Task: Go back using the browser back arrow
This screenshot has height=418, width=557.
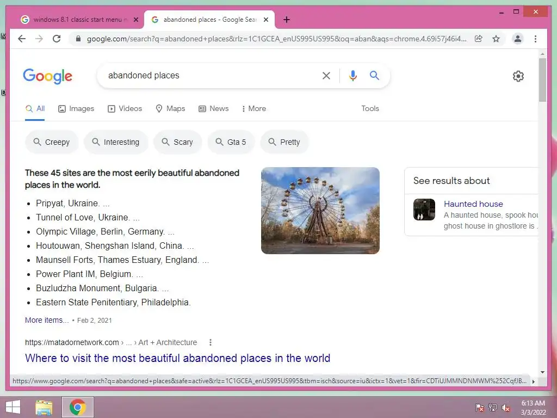Action: 22,39
